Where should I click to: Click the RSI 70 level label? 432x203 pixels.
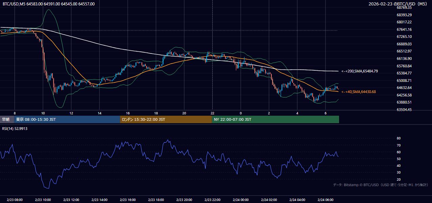pyautogui.click(x=399, y=145)
